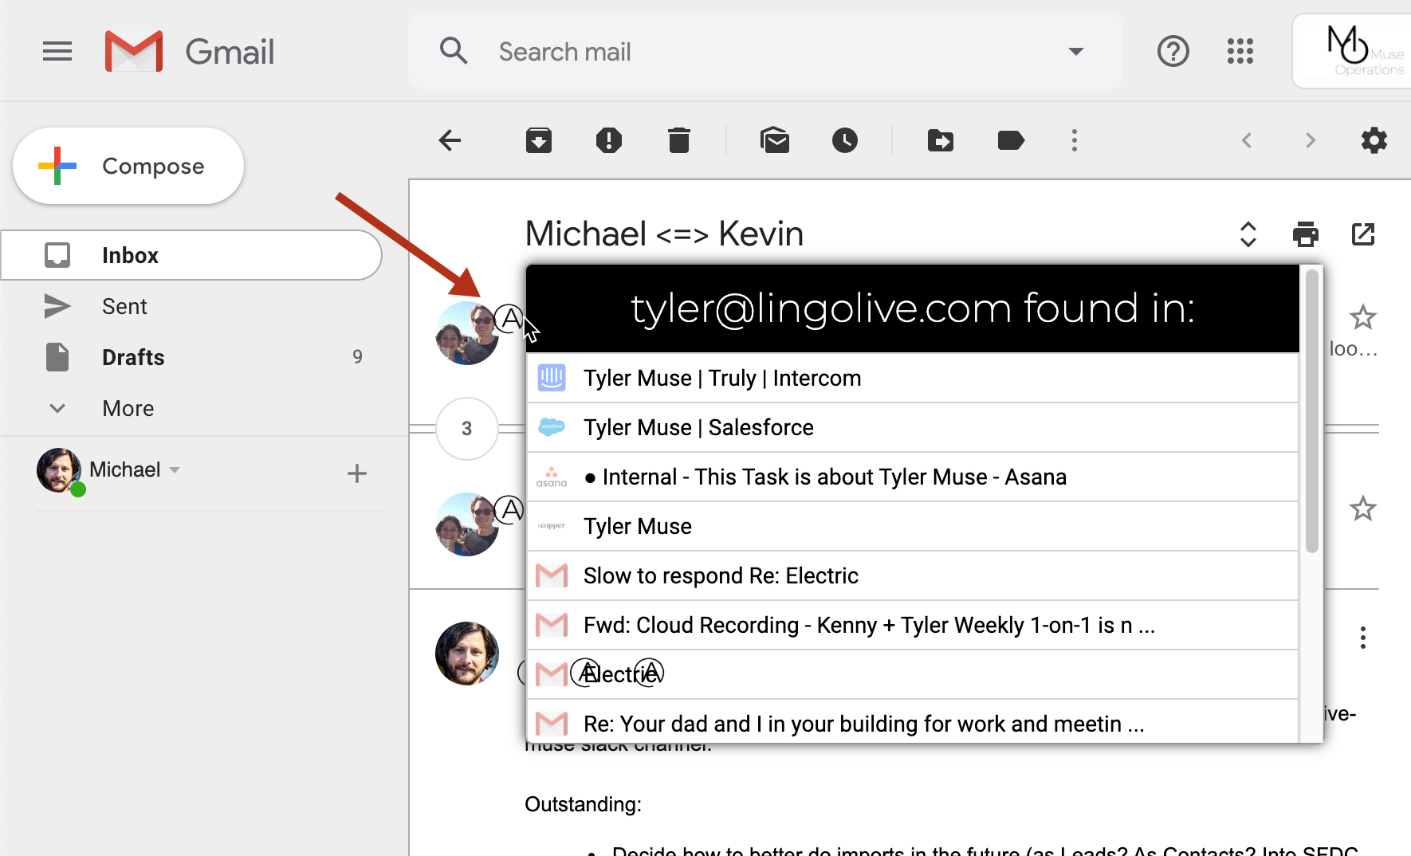Click the Compose button
This screenshot has height=856, width=1411.
[x=128, y=166]
